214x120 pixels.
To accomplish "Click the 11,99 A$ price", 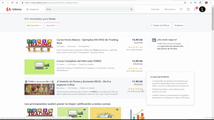I will pos(137,81).
